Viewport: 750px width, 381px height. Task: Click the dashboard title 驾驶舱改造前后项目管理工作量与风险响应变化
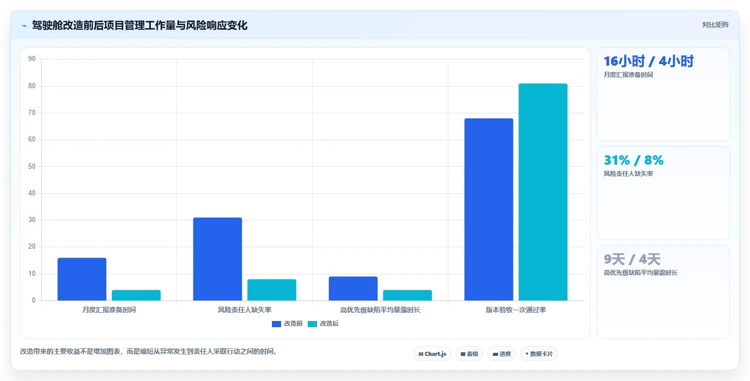point(140,25)
